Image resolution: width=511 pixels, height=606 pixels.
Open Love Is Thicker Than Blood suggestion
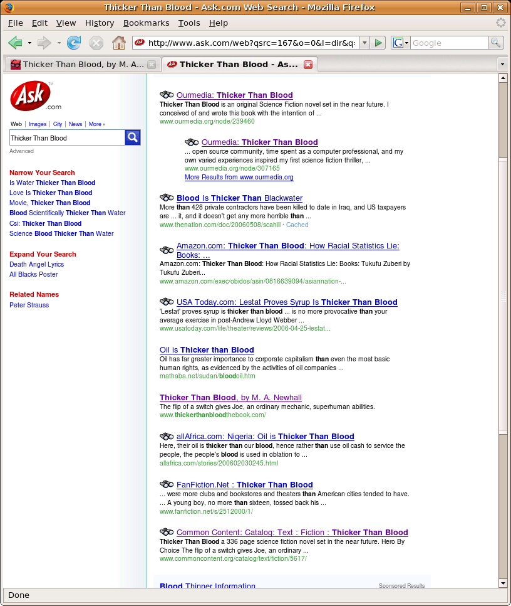click(x=51, y=193)
